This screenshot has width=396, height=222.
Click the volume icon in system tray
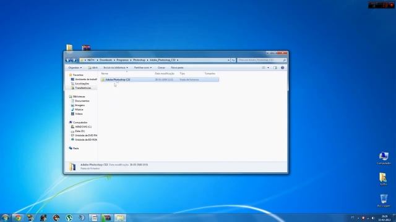372,218
